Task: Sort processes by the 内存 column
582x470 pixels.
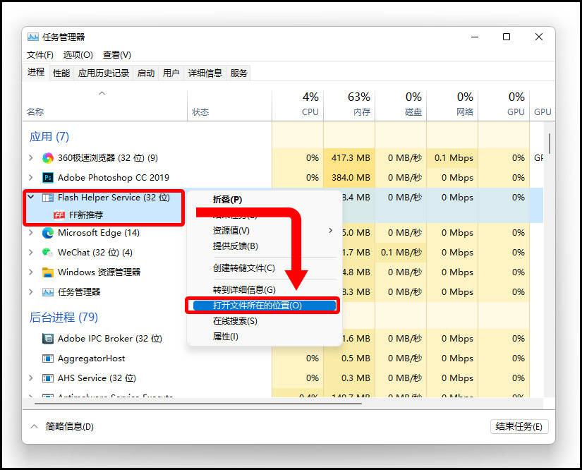Action: point(349,104)
